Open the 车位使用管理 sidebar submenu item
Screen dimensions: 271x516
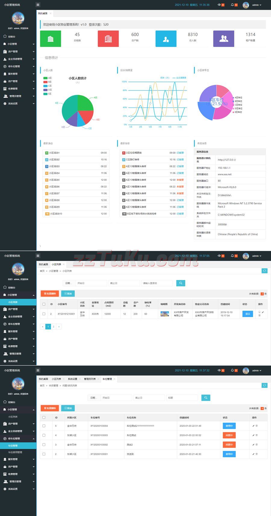(x=15, y=452)
